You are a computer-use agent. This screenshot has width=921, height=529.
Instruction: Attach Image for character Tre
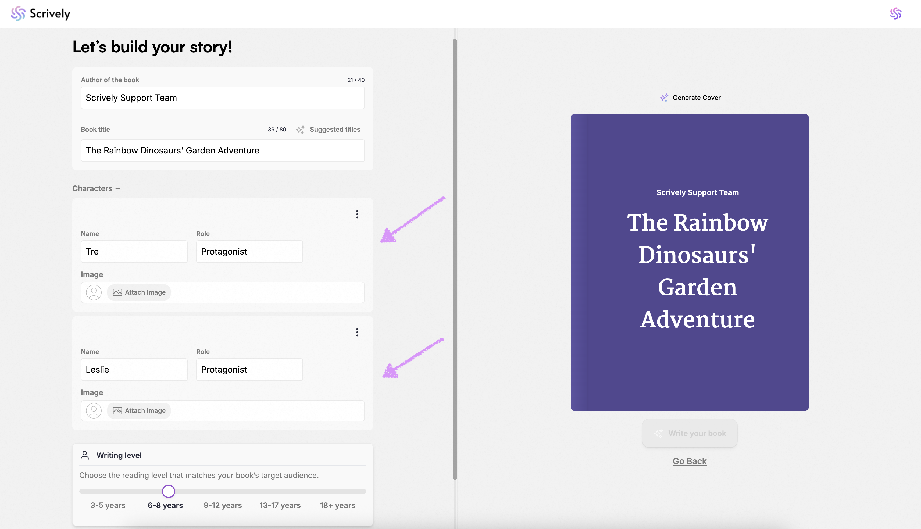click(x=139, y=292)
